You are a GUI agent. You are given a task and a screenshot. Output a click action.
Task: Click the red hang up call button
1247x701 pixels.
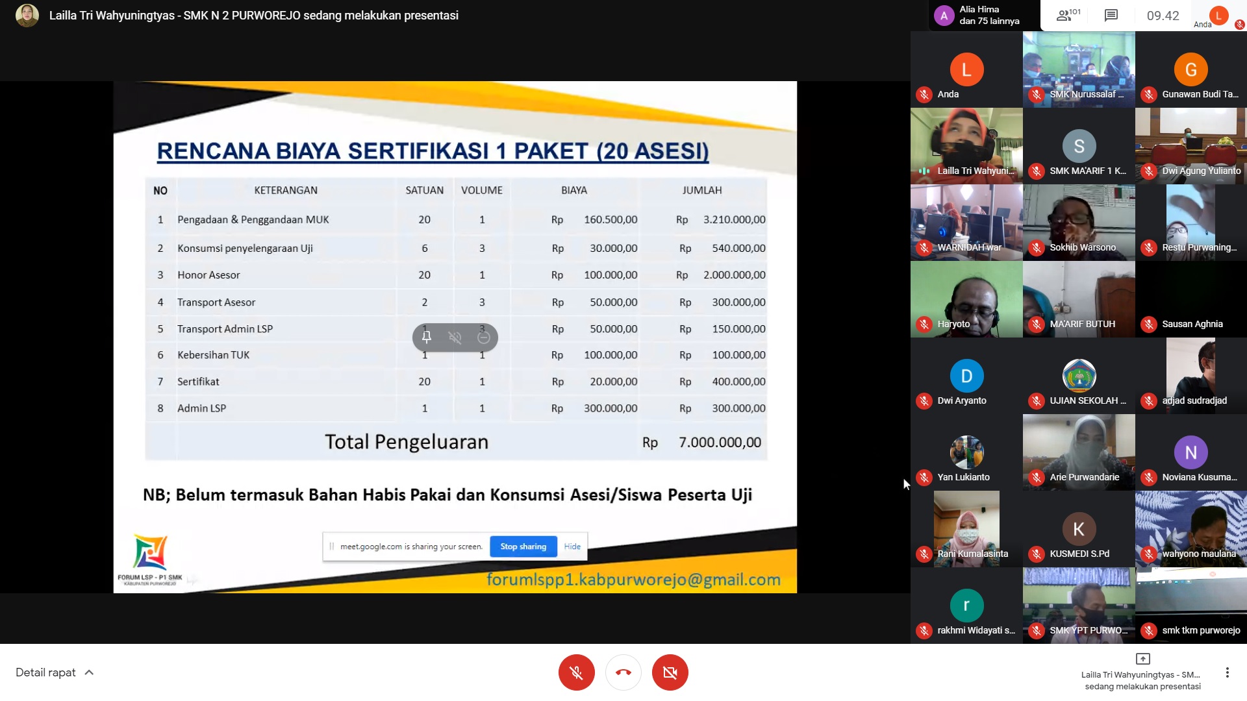(x=623, y=672)
